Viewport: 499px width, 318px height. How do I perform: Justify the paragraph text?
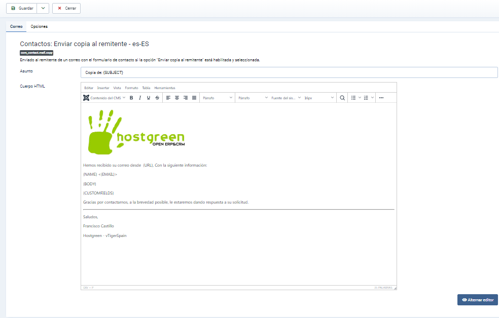coord(194,98)
